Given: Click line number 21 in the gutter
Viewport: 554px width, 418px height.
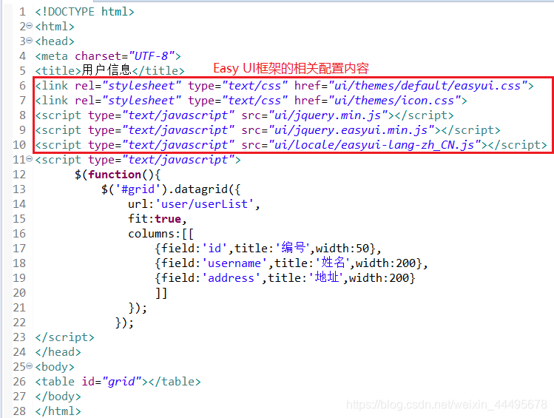Looking at the screenshot, I should coord(19,308).
